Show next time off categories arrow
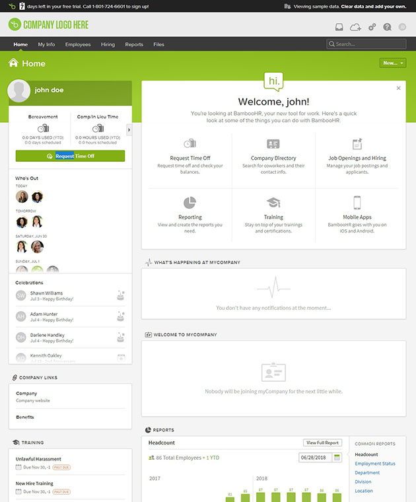416x502 pixels. [129, 130]
